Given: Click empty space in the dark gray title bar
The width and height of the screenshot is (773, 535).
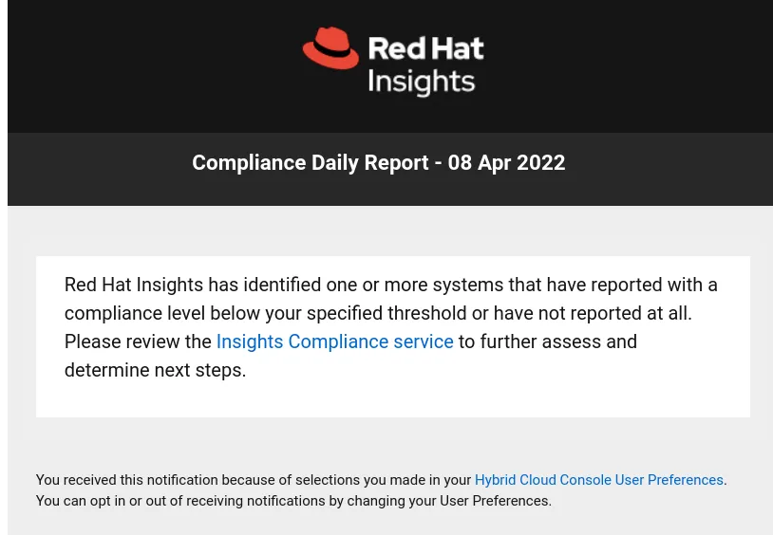Looking at the screenshot, I should click(99, 169).
